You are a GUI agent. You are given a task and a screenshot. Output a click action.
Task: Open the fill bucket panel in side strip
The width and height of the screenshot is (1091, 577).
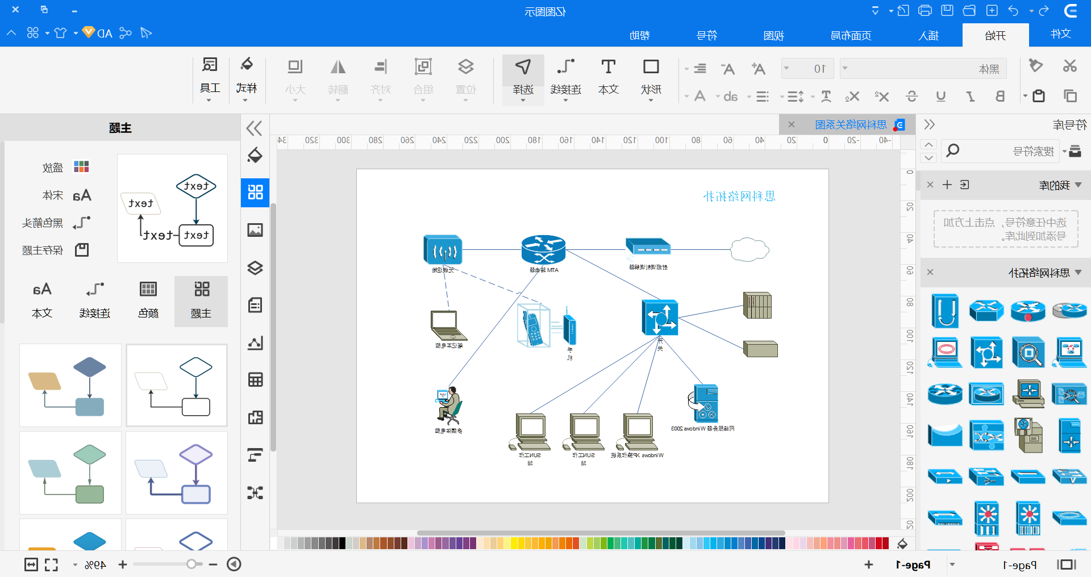(x=255, y=155)
